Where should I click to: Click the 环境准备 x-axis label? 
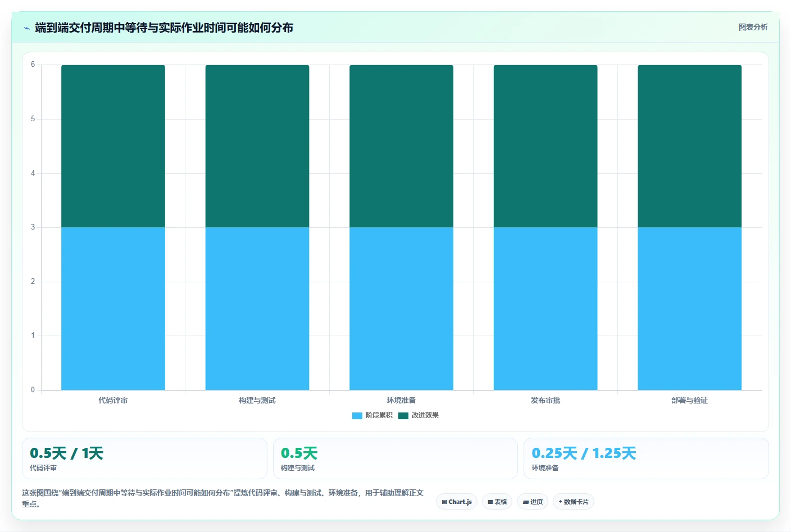(x=401, y=400)
